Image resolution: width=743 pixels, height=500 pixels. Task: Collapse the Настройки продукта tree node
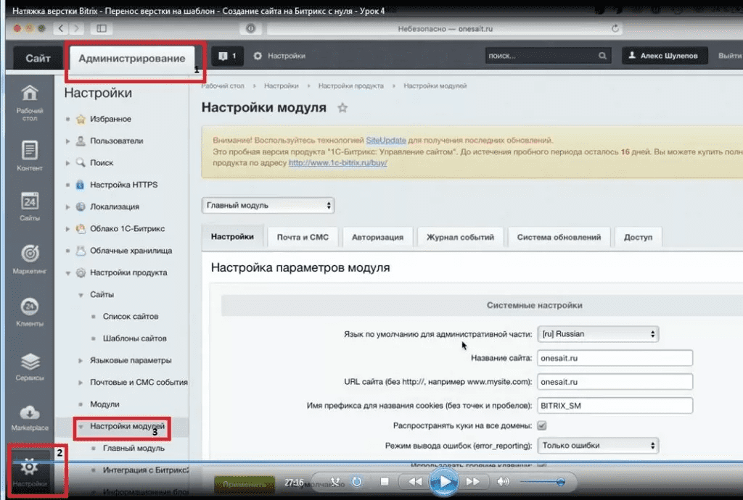(x=67, y=273)
